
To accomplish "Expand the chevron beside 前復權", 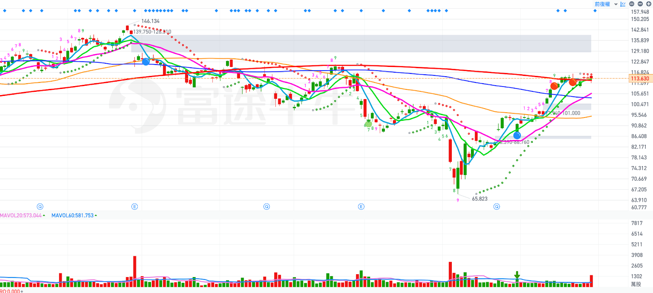I will coord(616,4).
